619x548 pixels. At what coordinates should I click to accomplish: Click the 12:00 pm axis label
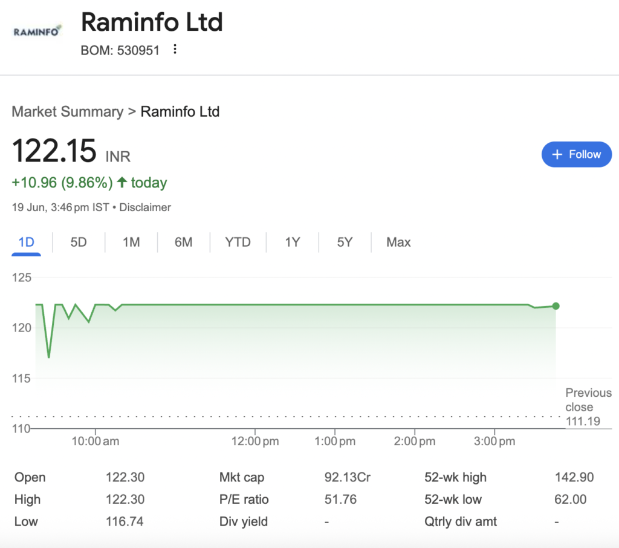[255, 441]
